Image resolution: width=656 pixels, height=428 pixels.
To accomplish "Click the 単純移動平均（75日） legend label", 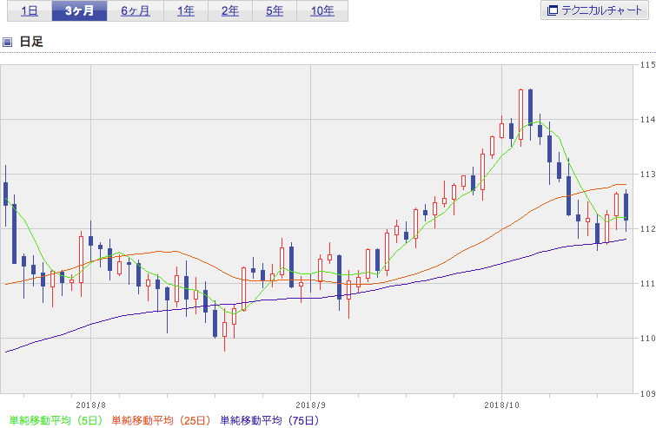I will click(x=270, y=420).
